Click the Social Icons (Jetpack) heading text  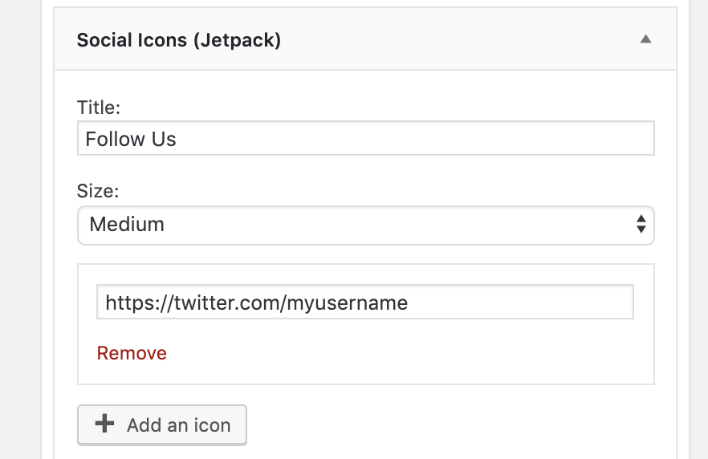click(178, 40)
